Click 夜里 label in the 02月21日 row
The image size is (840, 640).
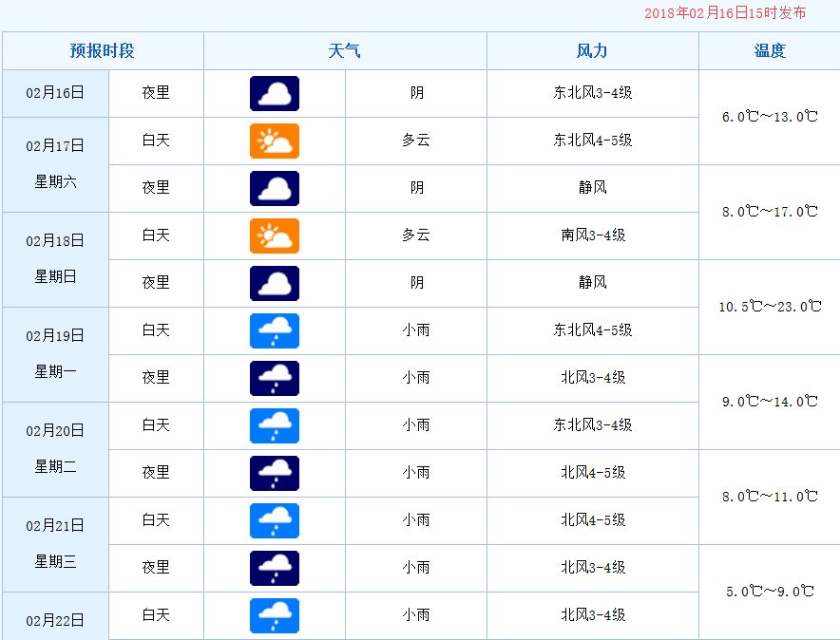156,567
